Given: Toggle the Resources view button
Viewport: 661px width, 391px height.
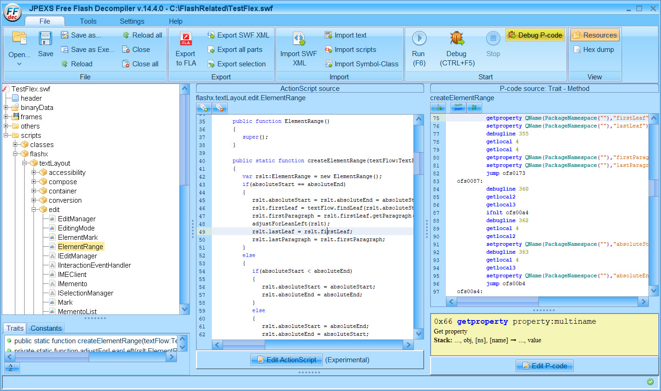Looking at the screenshot, I should [x=595, y=35].
